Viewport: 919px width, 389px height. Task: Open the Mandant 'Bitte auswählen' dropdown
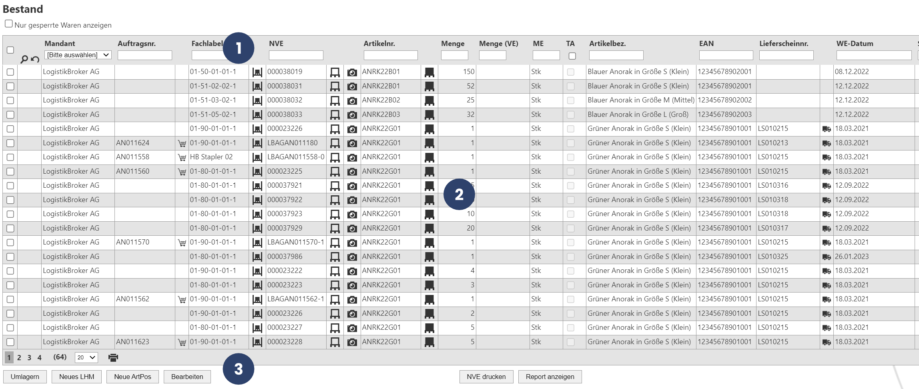point(78,55)
